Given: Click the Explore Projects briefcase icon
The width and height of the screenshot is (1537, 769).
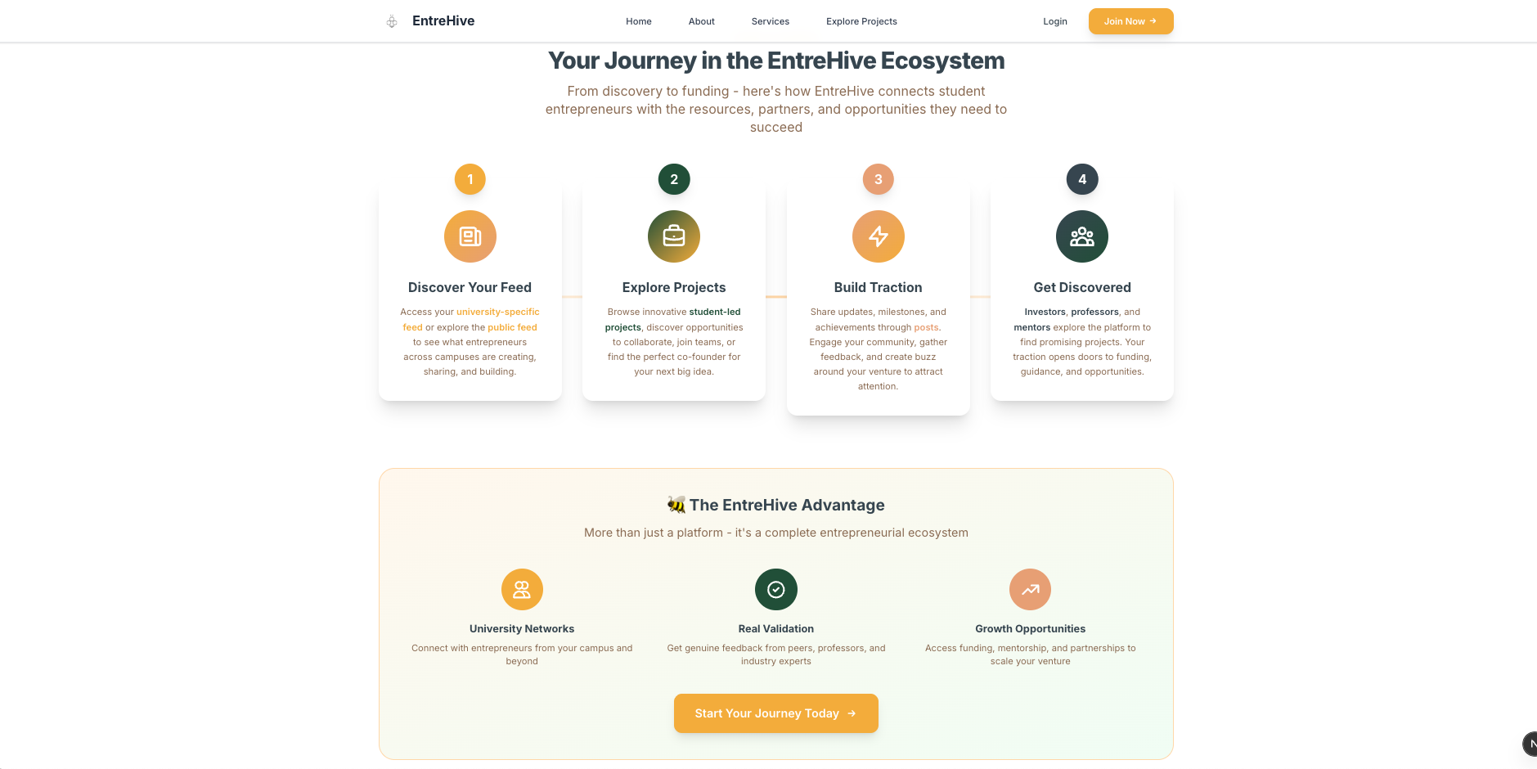Looking at the screenshot, I should (673, 236).
